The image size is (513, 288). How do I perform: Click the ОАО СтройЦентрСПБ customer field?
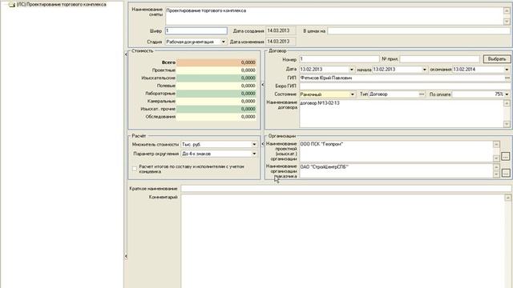click(x=396, y=170)
